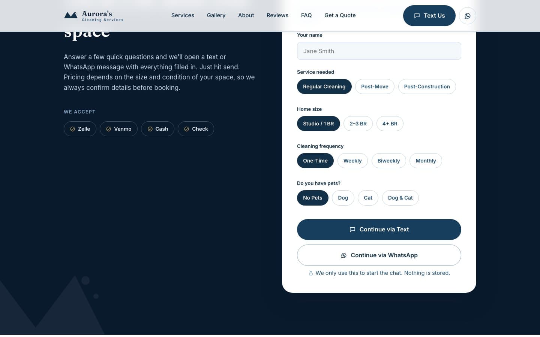Pick the 4+ BR home size

coord(390,124)
